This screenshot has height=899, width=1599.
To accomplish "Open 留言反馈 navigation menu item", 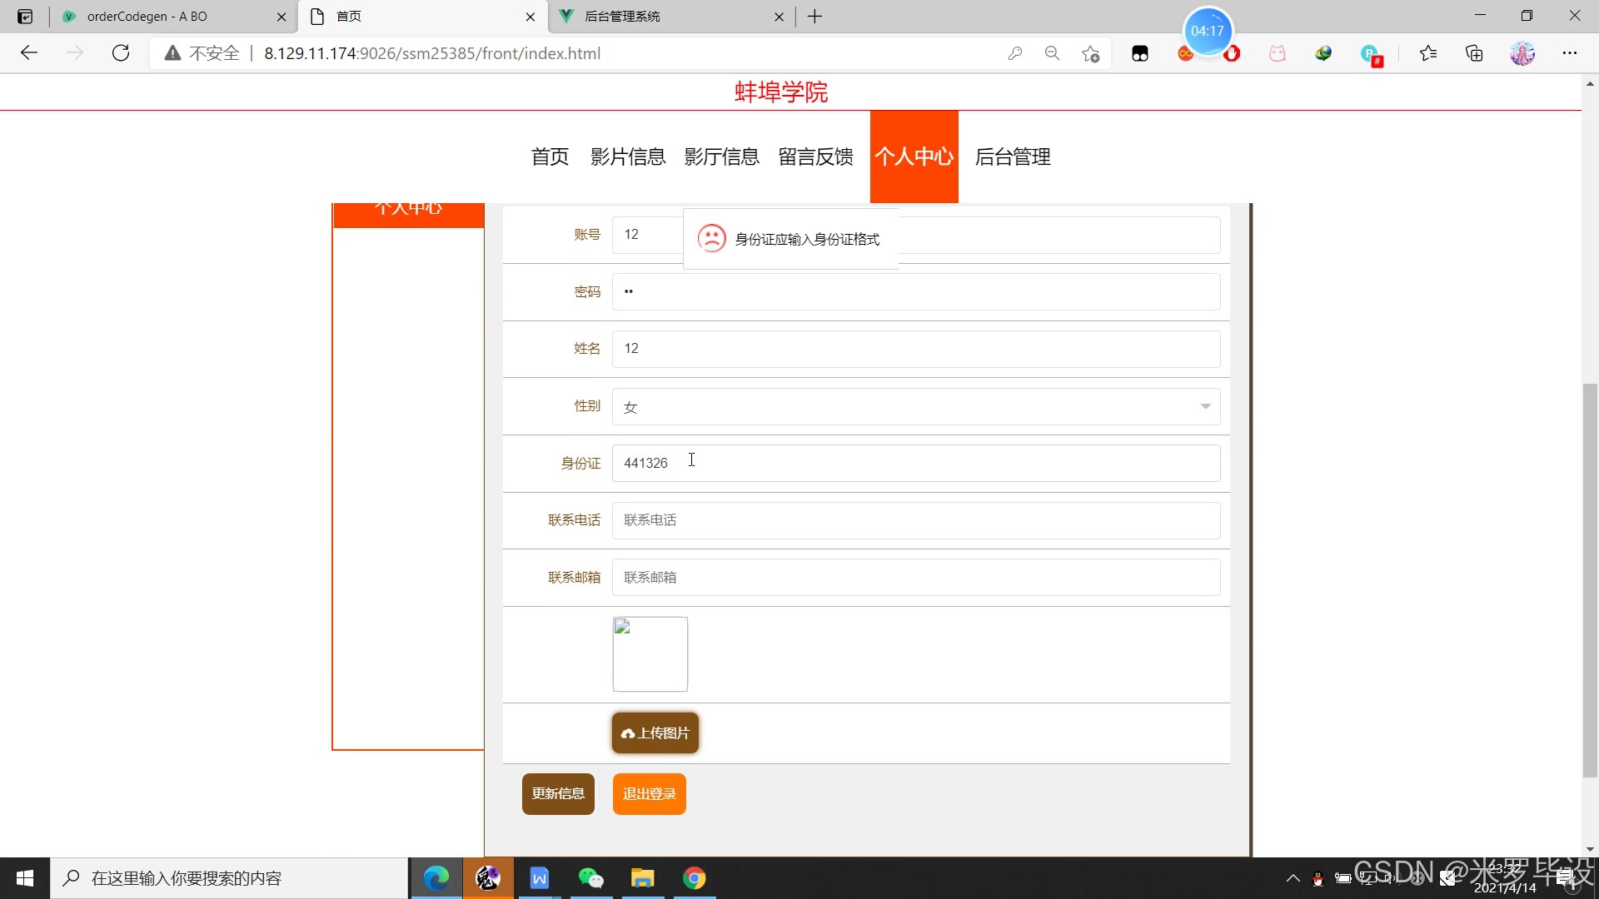I will coord(815,156).
